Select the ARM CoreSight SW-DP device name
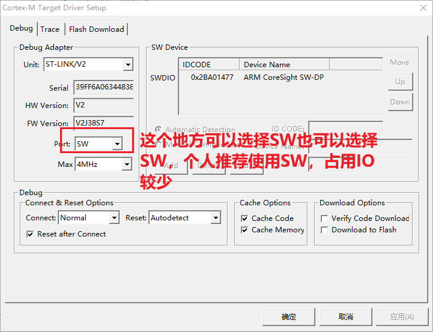Viewport: 433px width, 332px height. pyautogui.click(x=283, y=77)
